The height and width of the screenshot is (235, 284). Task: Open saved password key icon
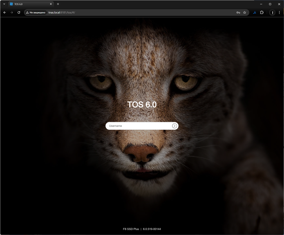238,13
